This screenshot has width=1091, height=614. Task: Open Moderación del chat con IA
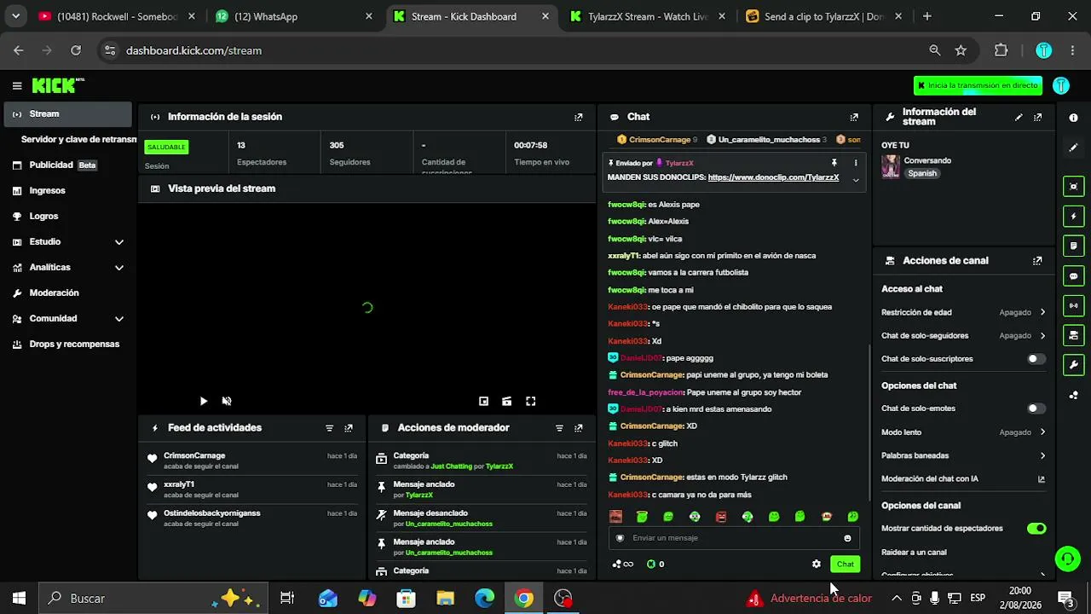click(x=963, y=479)
